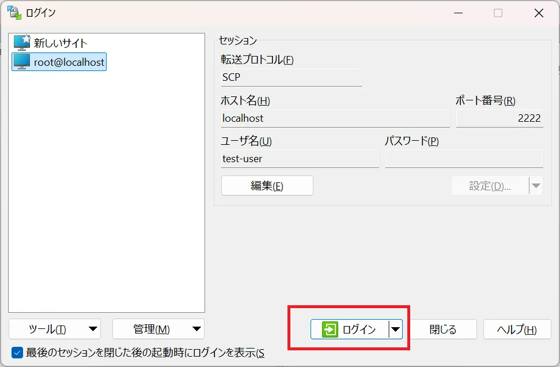Click the 閉じる button
Viewport: 560px width, 367px height.
point(443,329)
